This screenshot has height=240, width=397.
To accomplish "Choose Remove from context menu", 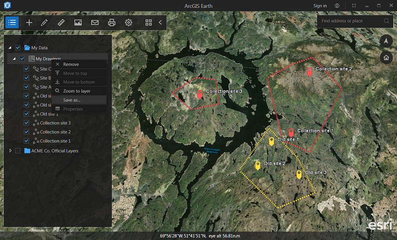I will coord(79,64).
